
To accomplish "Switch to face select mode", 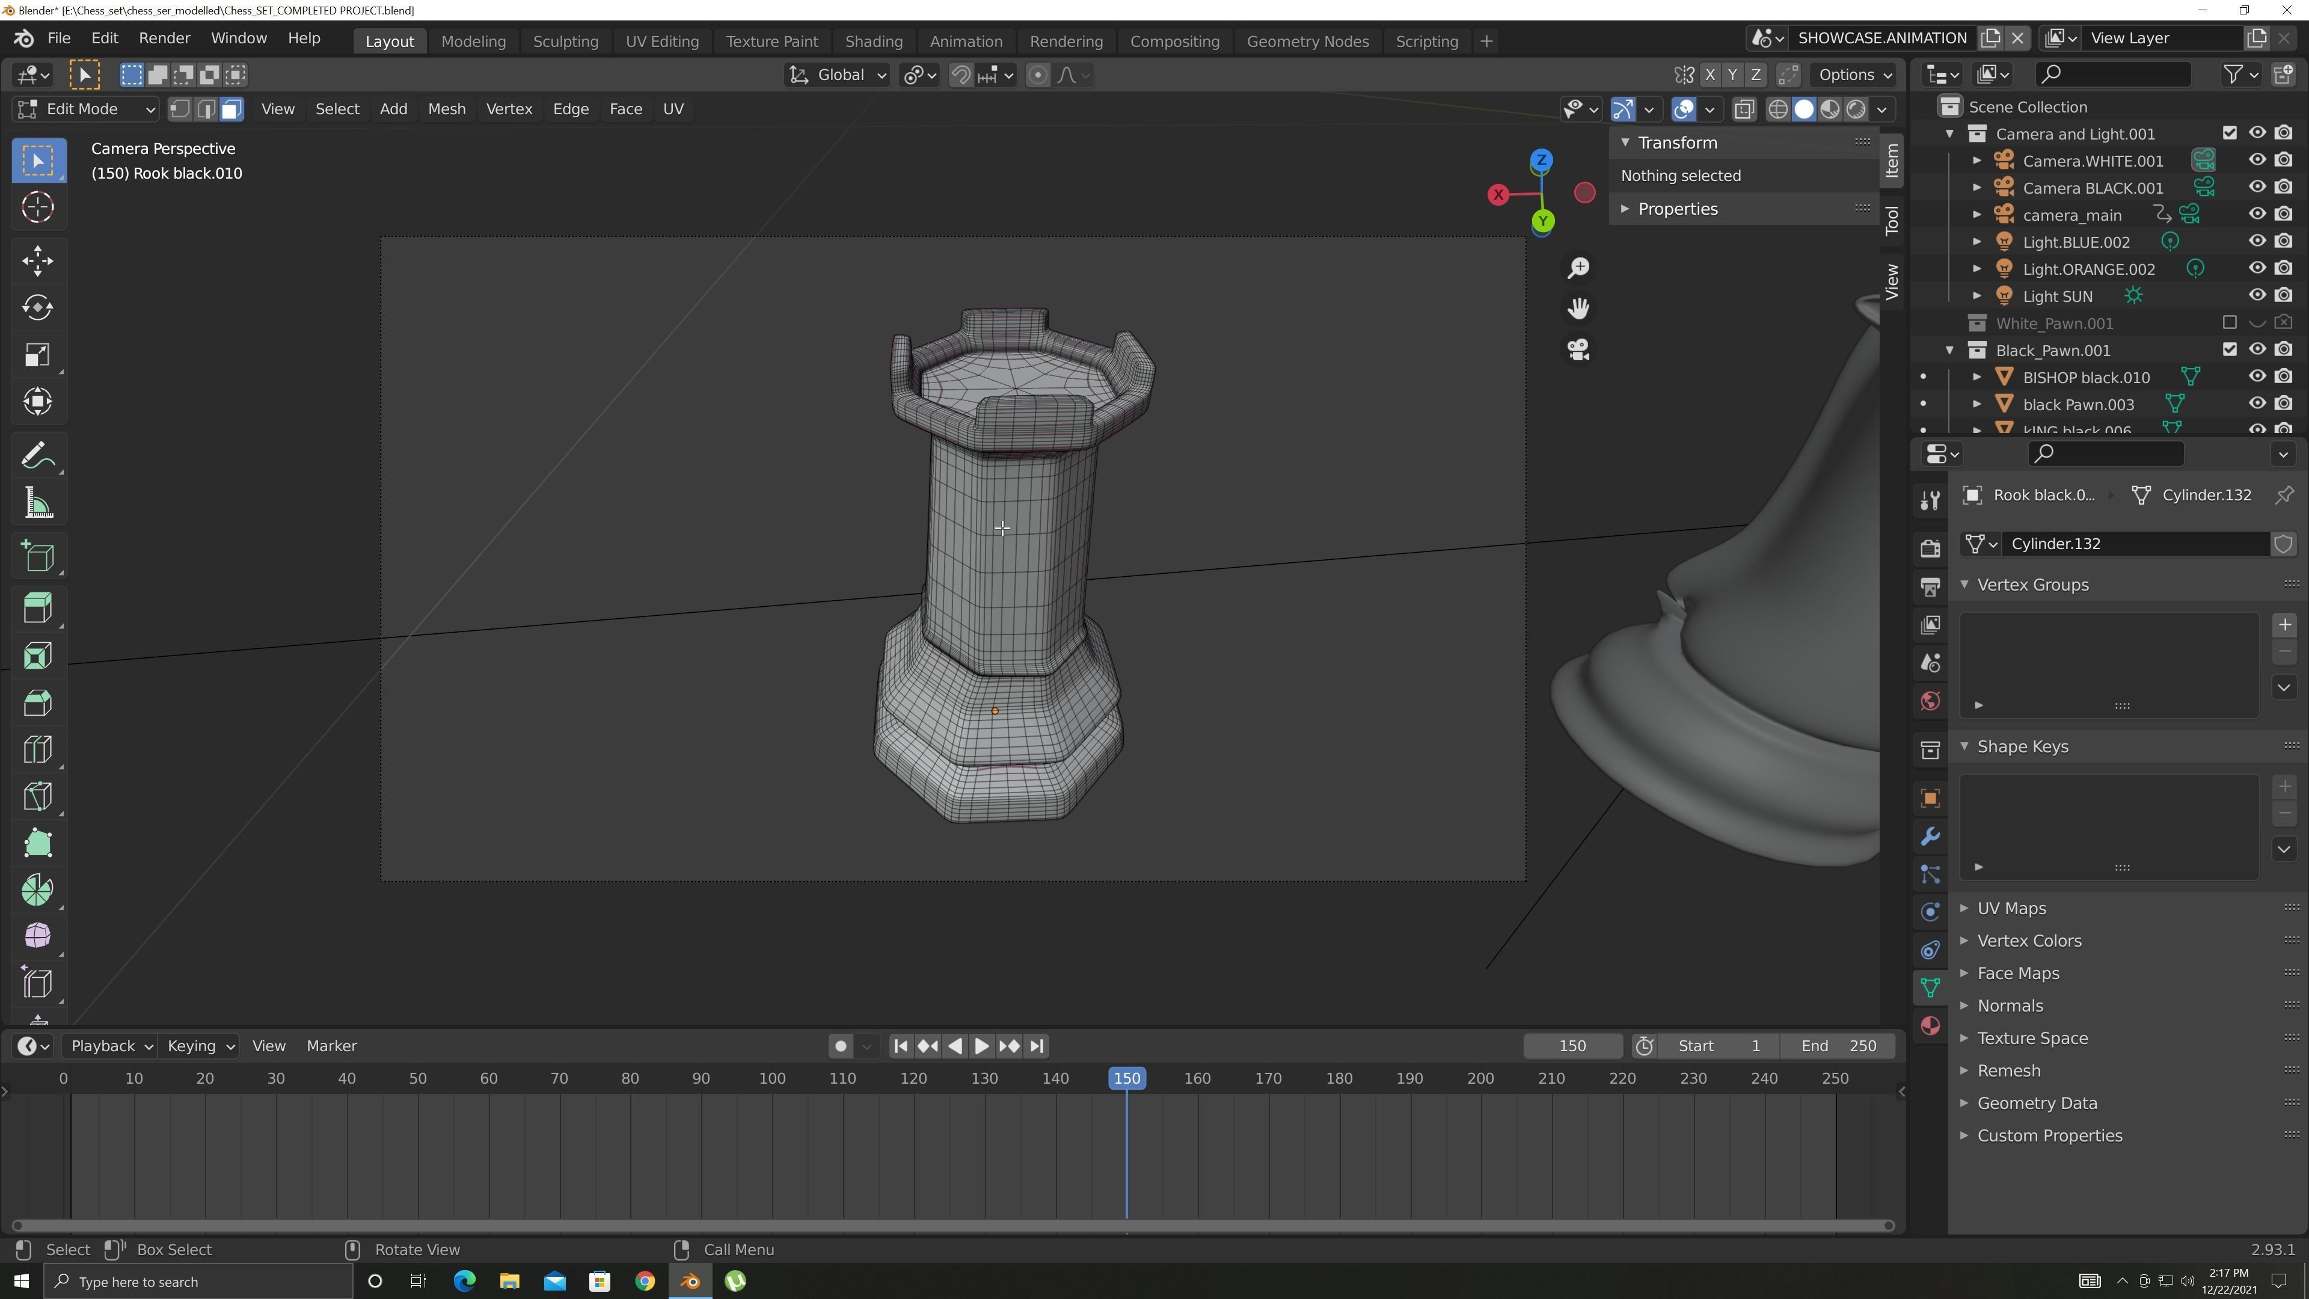I will click(x=232, y=109).
